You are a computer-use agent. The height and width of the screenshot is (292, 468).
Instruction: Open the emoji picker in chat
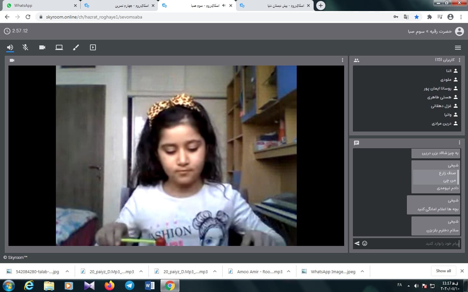365,243
